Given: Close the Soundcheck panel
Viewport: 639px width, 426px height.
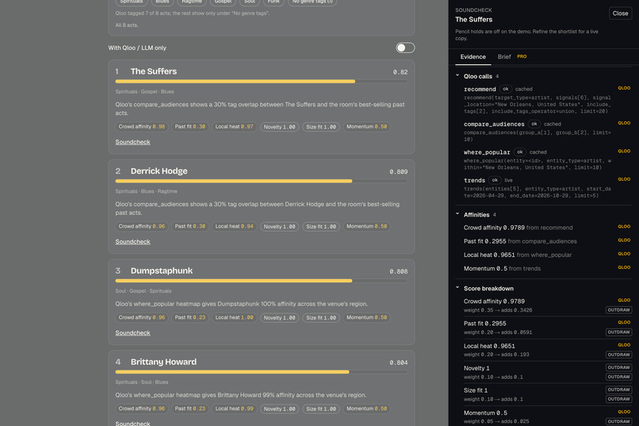Looking at the screenshot, I should (620, 13).
